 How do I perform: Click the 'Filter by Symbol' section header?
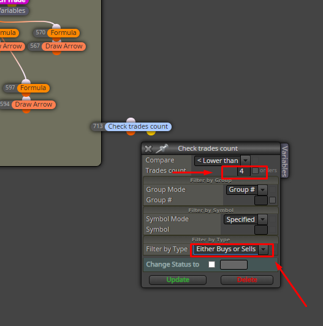(211, 210)
